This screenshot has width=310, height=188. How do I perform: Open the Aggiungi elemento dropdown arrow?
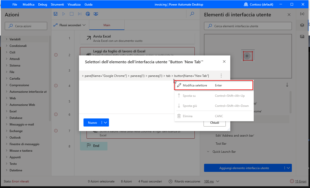[288, 168]
